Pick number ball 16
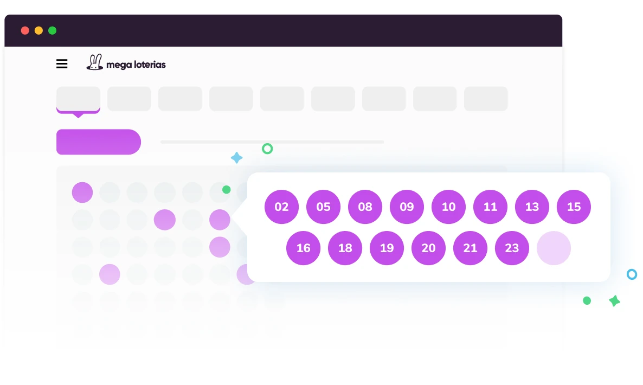The width and height of the screenshot is (643, 385). [303, 248]
